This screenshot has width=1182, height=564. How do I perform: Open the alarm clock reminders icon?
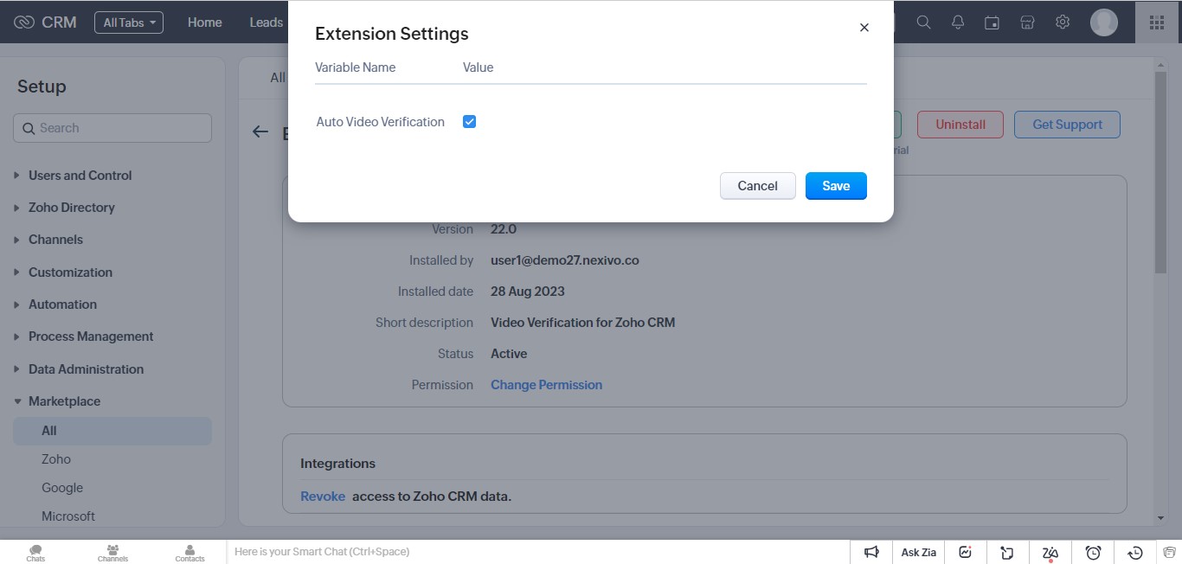1093,552
